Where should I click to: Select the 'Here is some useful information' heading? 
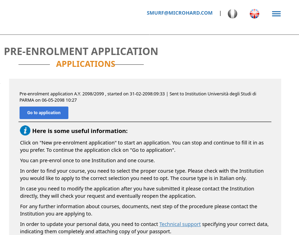[80, 131]
